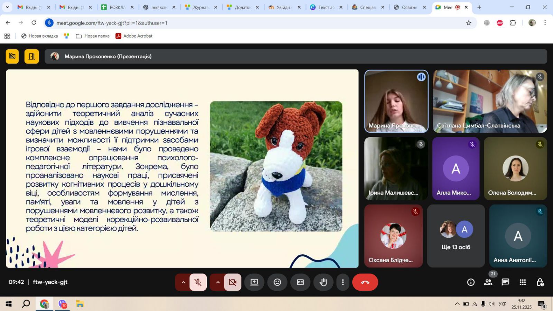
Task: Click the red leave call button
Action: [x=365, y=282]
